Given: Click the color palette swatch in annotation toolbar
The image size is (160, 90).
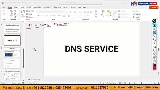Looking at the screenshot, I should (154, 66).
